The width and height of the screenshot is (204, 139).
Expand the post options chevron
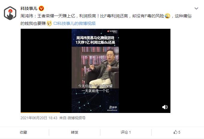click(196, 8)
